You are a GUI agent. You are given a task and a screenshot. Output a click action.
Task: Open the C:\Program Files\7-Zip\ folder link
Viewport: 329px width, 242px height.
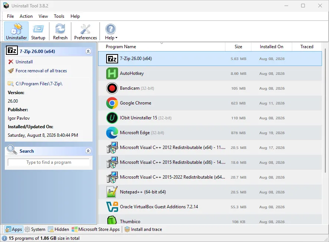(39, 84)
